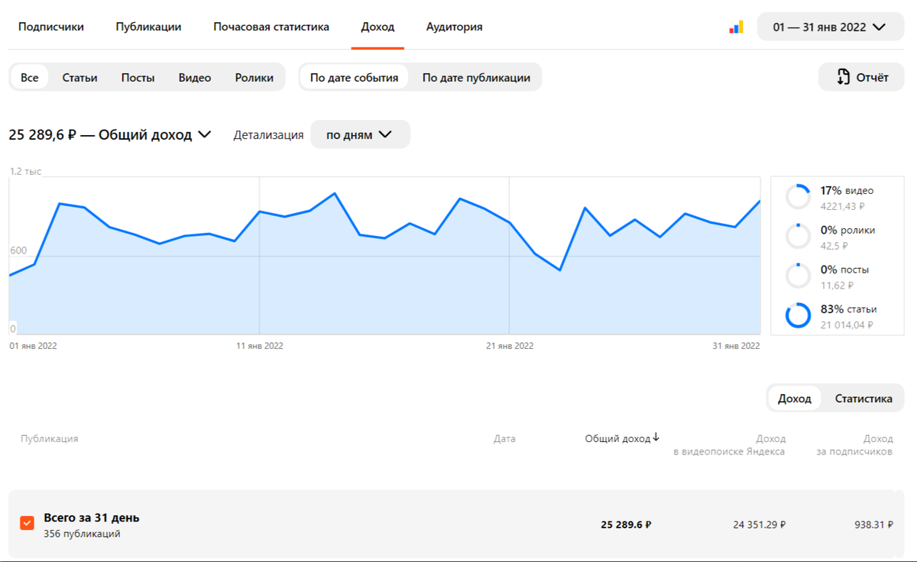917x562 pixels.
Task: Filter by Видео
Action: pyautogui.click(x=195, y=77)
